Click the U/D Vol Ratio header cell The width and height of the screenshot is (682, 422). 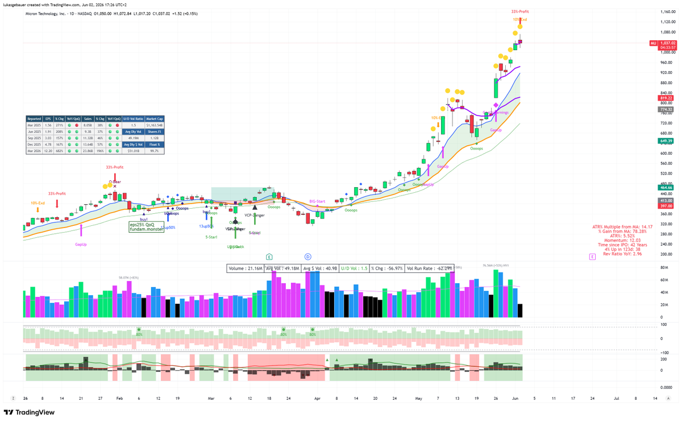pos(134,119)
